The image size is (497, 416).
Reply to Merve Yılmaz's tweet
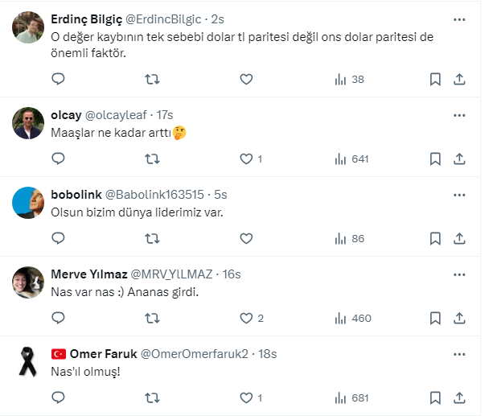(x=58, y=318)
